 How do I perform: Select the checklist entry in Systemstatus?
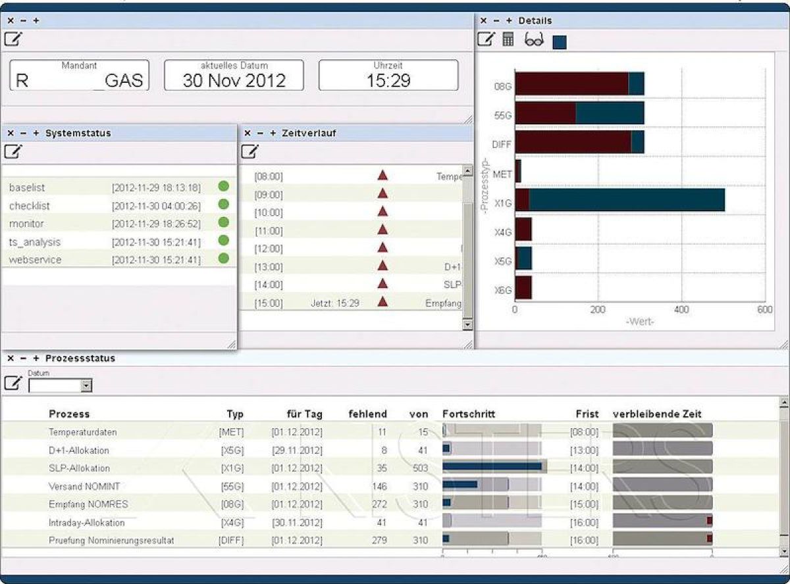click(x=30, y=206)
